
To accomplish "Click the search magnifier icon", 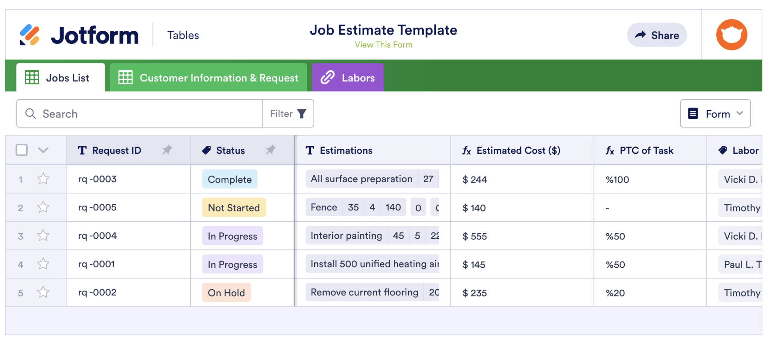I will point(30,114).
